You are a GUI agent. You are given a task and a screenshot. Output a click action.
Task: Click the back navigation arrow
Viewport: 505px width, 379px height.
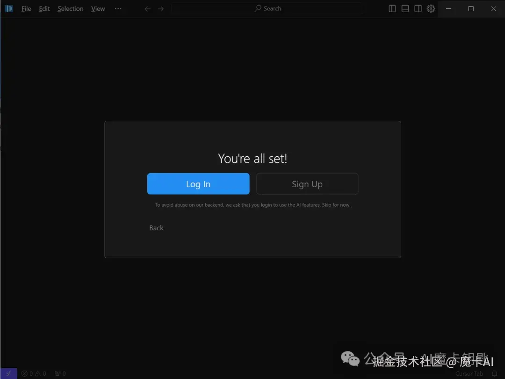pyautogui.click(x=147, y=8)
